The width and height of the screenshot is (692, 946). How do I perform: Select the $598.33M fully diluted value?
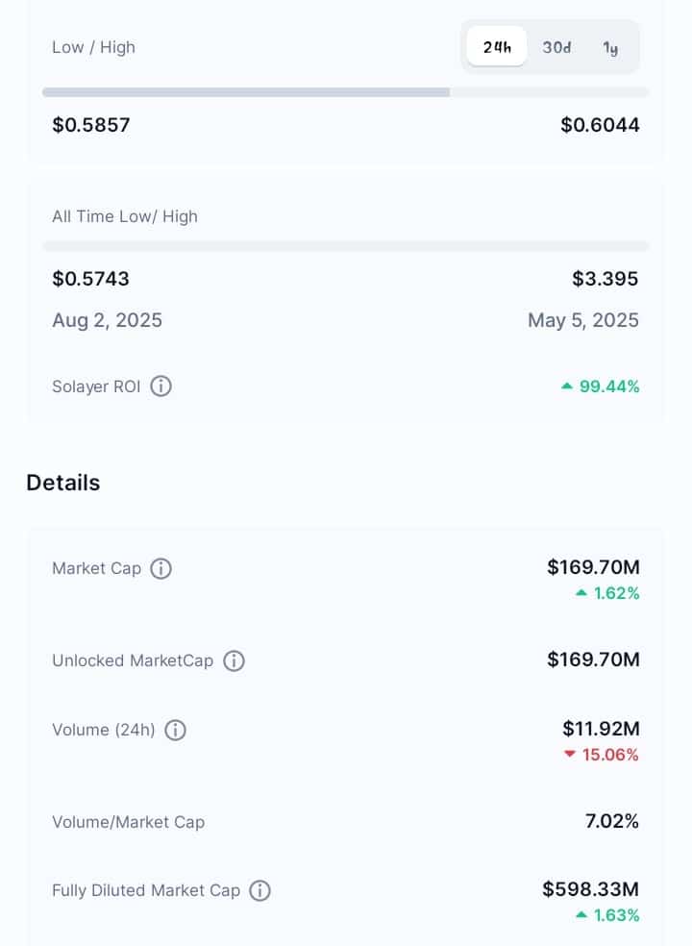pos(591,889)
